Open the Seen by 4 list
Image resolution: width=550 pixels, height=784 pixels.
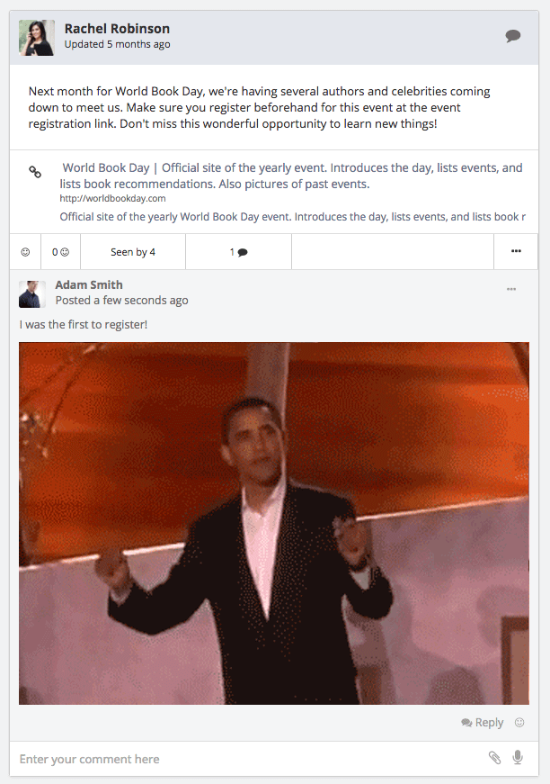pos(133,252)
